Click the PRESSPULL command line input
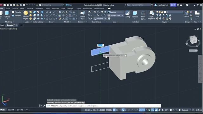Image resolution: width=203 pixels, height=114 pixels. 104,106
